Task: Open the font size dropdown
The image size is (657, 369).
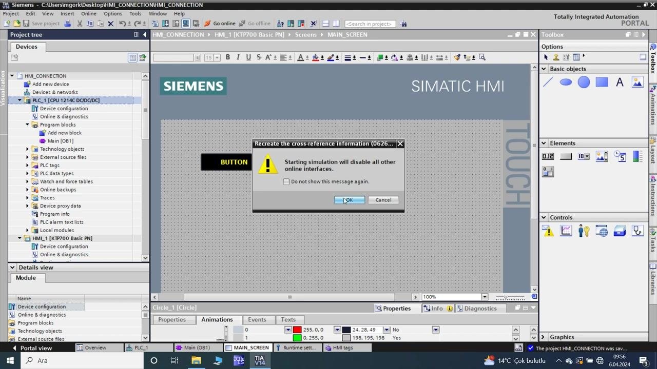Action: point(217,57)
